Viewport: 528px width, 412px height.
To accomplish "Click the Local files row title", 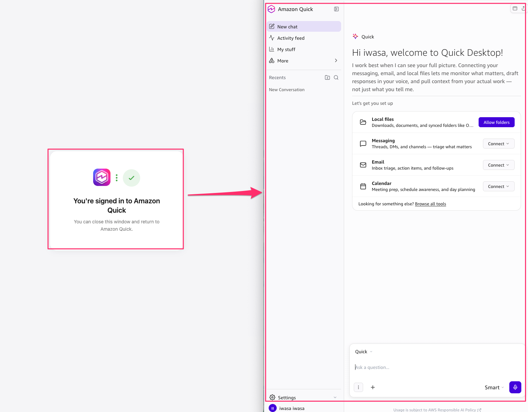I will [x=383, y=119].
